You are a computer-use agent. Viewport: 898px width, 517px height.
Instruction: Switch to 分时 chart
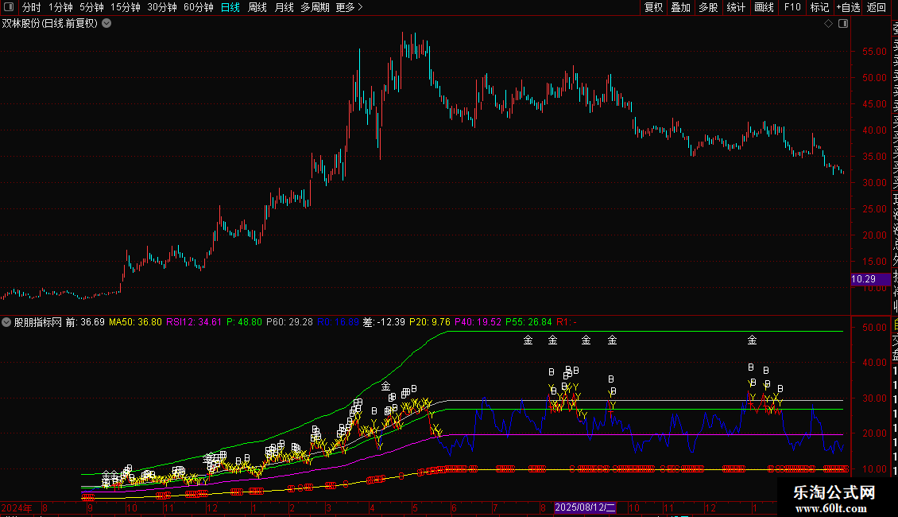[x=31, y=7]
